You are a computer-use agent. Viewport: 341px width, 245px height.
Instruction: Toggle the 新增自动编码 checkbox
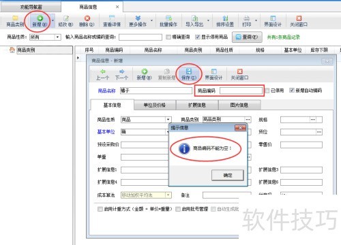(291, 91)
